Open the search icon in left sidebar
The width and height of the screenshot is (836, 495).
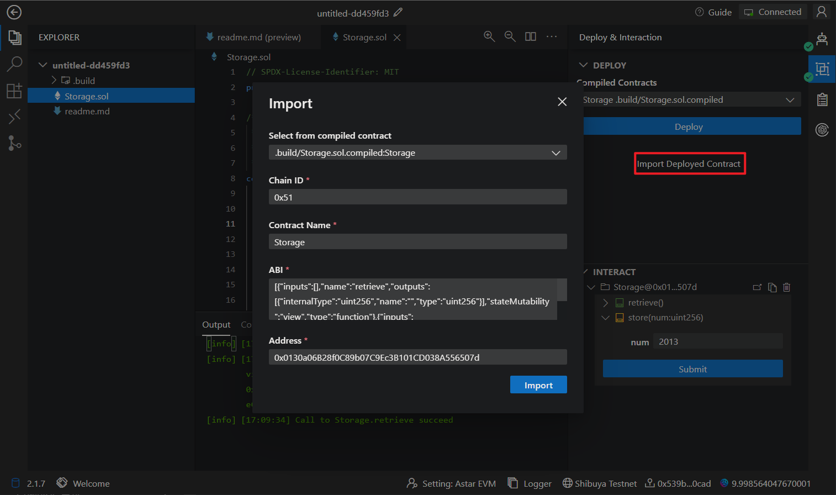pyautogui.click(x=14, y=64)
